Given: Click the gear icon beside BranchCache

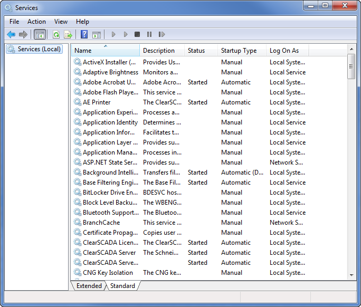Looking at the screenshot, I should tap(78, 223).
